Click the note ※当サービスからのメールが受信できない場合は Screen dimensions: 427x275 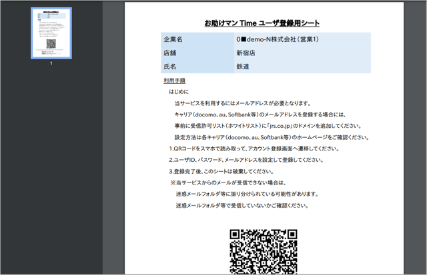(228, 183)
